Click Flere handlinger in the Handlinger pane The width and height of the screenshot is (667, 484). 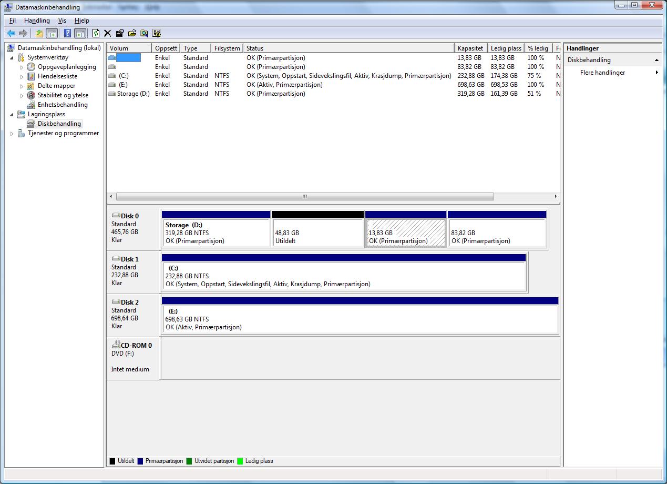602,73
